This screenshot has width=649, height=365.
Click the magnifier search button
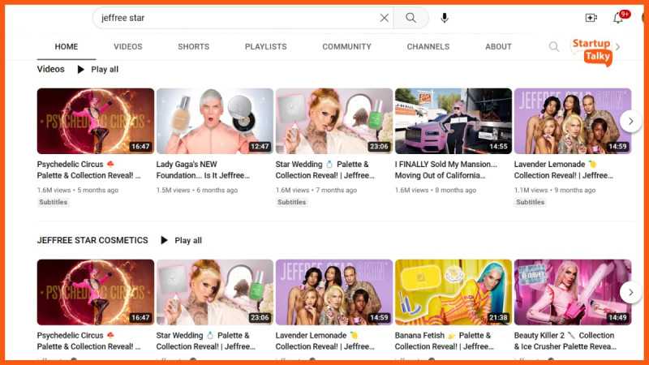tap(410, 18)
